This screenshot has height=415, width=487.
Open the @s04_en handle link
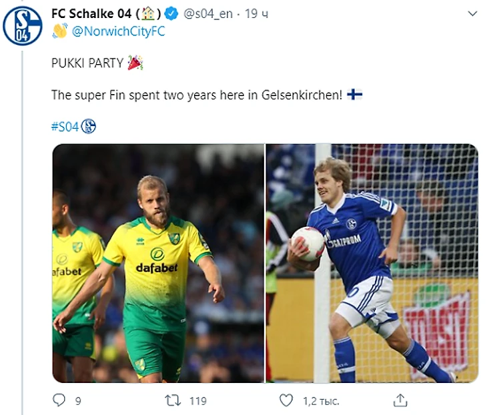click(207, 13)
